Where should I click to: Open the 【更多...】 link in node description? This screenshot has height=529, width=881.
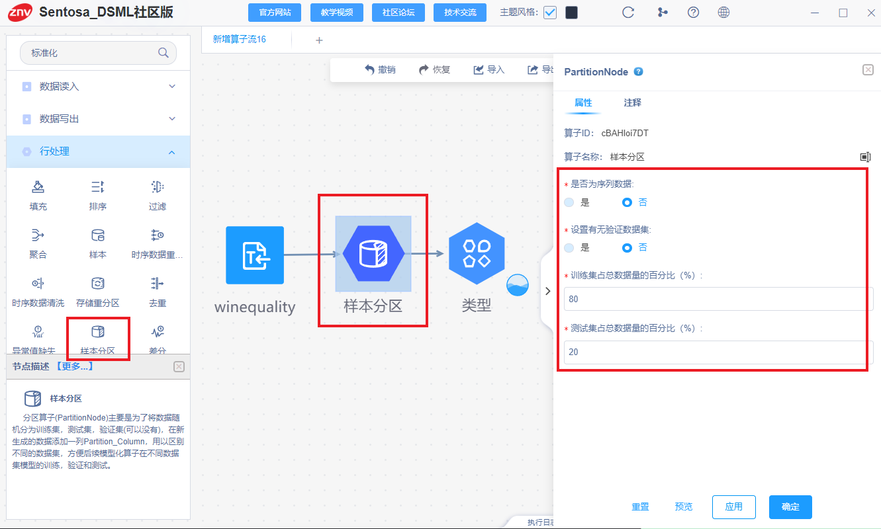tap(75, 366)
